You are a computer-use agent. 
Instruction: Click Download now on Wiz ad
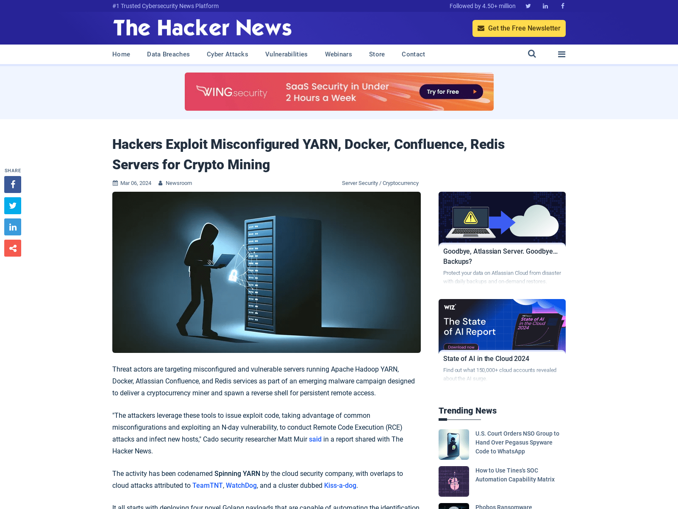click(461, 347)
